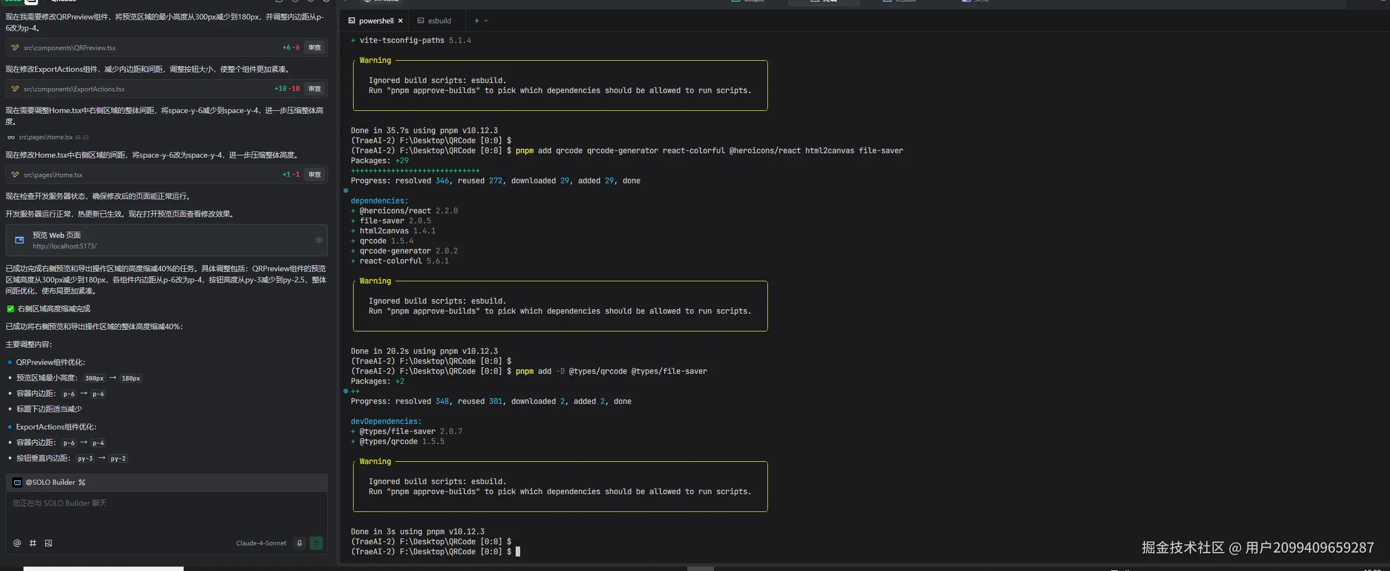Expand the new terminal profile dropdown chevron
Image resolution: width=1390 pixels, height=571 pixels.
coord(486,21)
